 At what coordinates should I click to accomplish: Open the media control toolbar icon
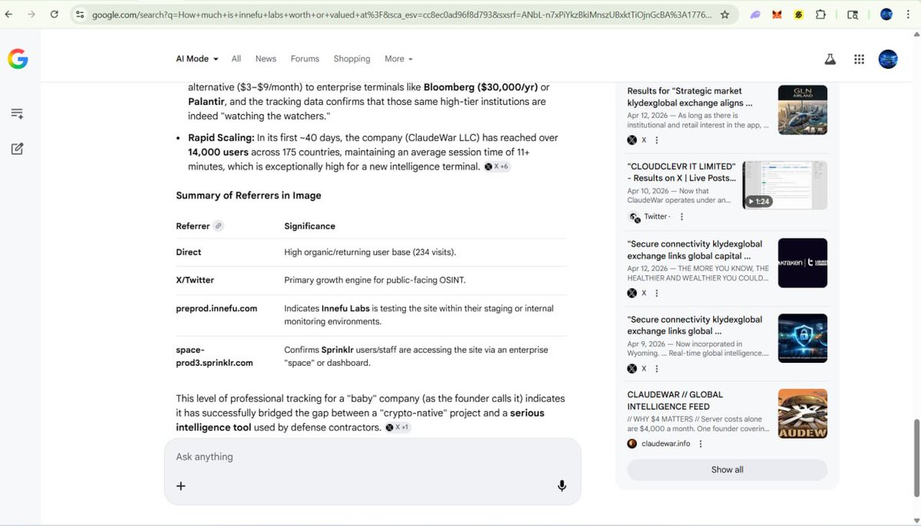tap(853, 14)
